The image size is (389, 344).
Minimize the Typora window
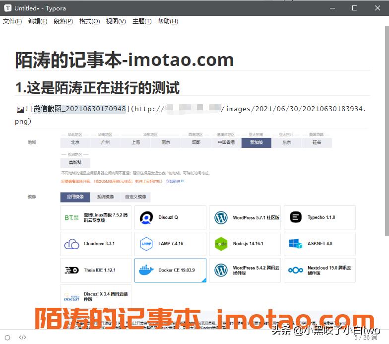click(x=332, y=8)
